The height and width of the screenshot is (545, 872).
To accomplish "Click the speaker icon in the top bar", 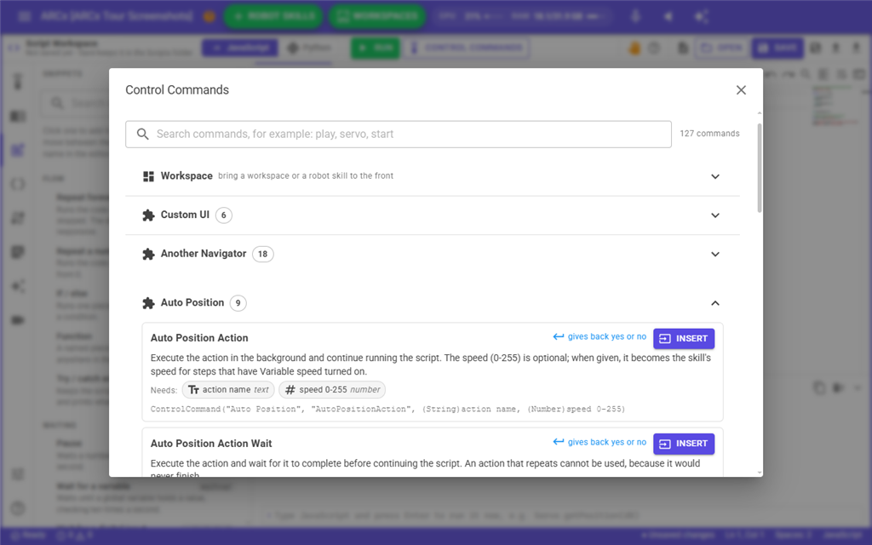I will pyautogui.click(x=669, y=17).
